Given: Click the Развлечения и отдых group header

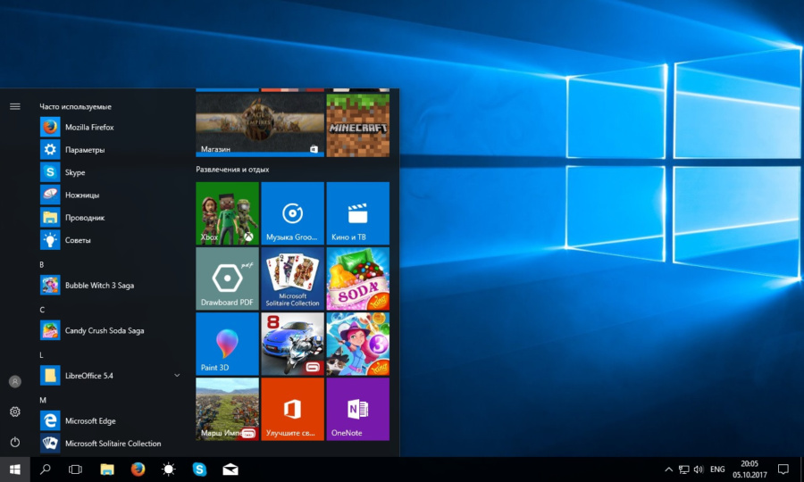Looking at the screenshot, I should coord(232,170).
